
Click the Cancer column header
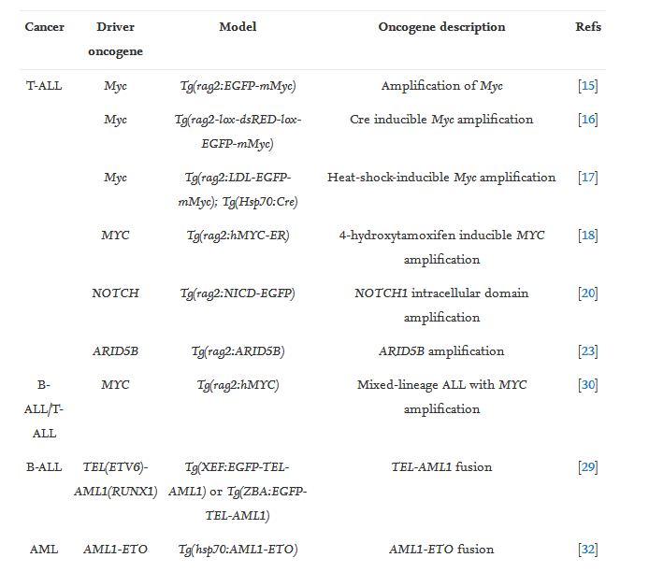coord(44,27)
